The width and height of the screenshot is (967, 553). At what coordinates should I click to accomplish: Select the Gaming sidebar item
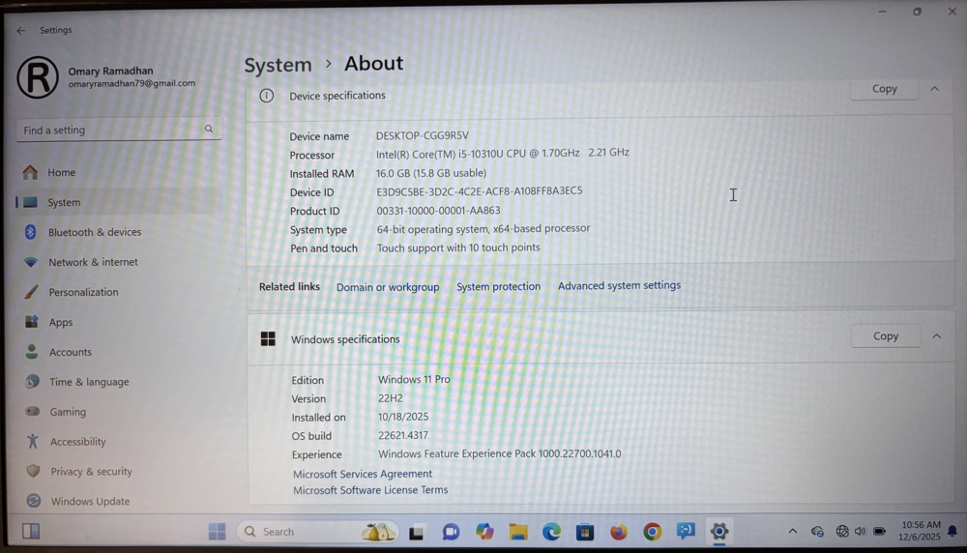(x=68, y=412)
